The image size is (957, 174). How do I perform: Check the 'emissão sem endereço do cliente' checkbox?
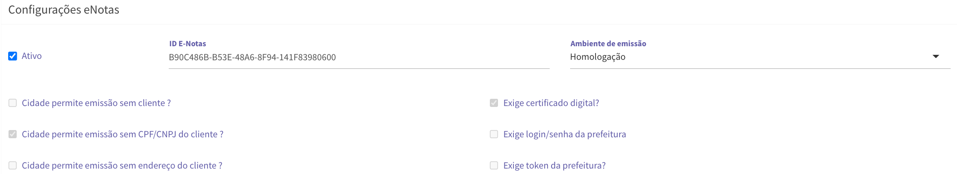click(x=13, y=165)
